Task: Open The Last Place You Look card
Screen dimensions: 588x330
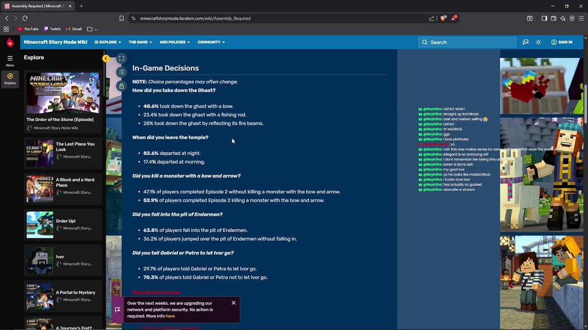Action: [62, 153]
